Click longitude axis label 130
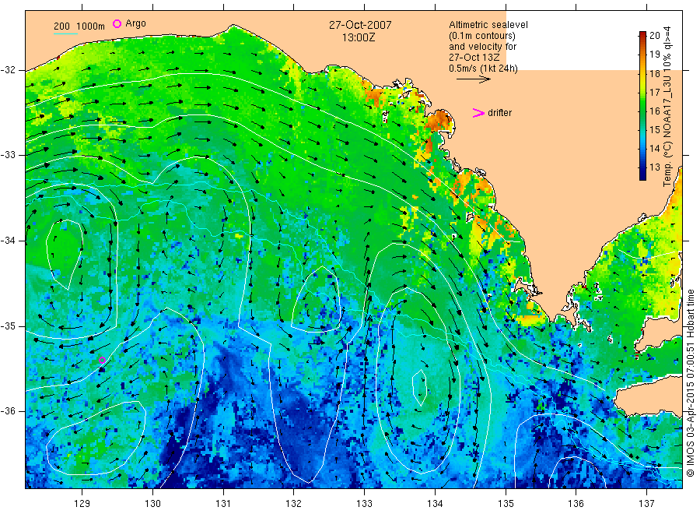Viewport: 700px width, 514px height. coord(152,504)
